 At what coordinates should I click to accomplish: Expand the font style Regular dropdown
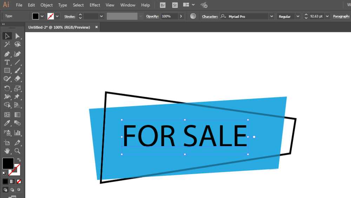[x=298, y=16]
